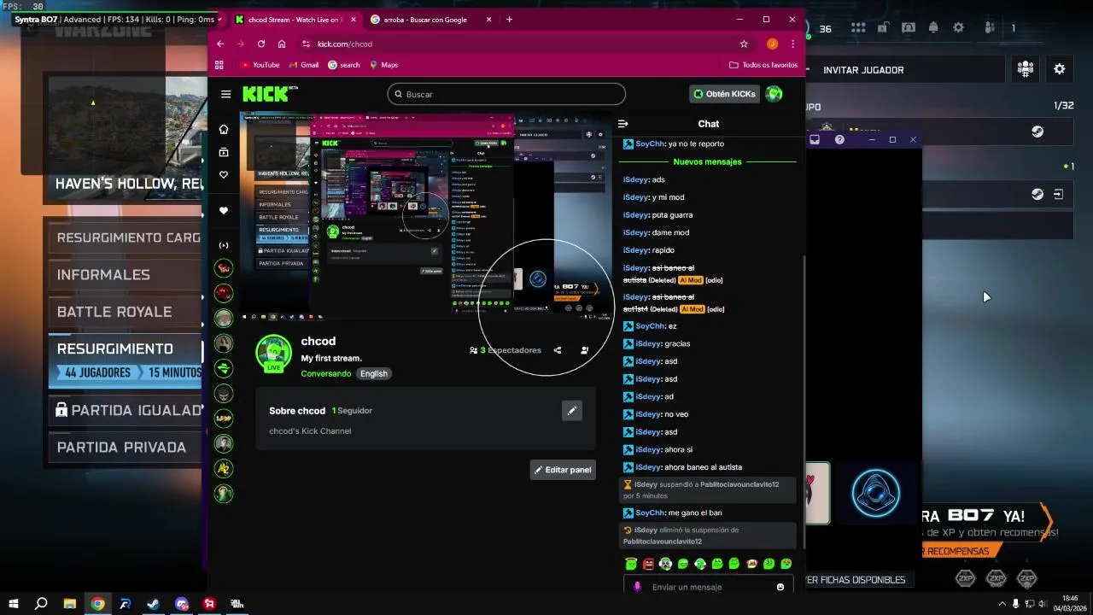Click the Conversando category link
Screen dimensions: 1093x615
coord(325,373)
